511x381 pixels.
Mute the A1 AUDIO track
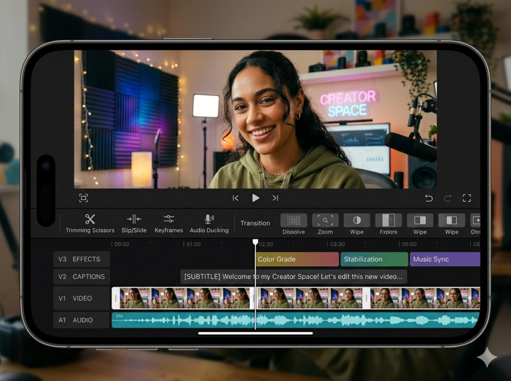(x=81, y=320)
